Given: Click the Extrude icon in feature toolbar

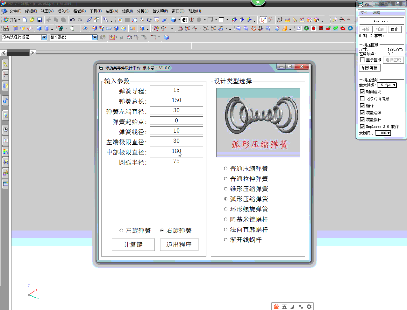Looking at the screenshot, I should pos(15,28).
